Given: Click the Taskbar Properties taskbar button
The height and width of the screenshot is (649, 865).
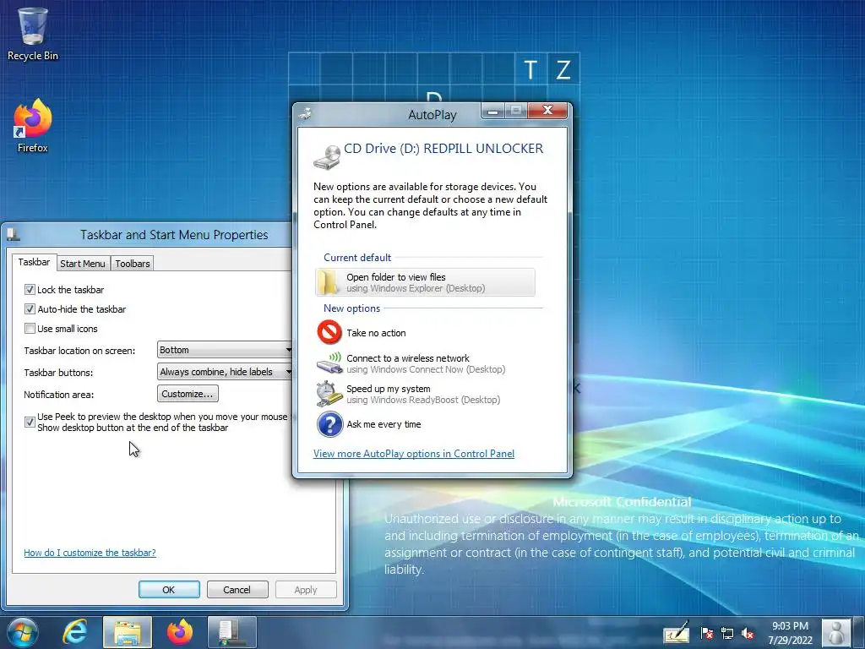Looking at the screenshot, I should [x=232, y=632].
